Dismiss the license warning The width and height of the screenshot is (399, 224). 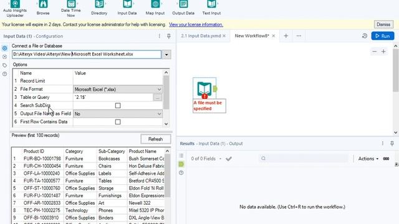click(x=383, y=24)
